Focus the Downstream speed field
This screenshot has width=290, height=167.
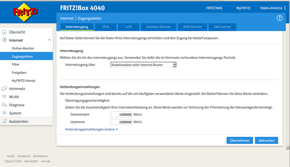click(x=121, y=115)
